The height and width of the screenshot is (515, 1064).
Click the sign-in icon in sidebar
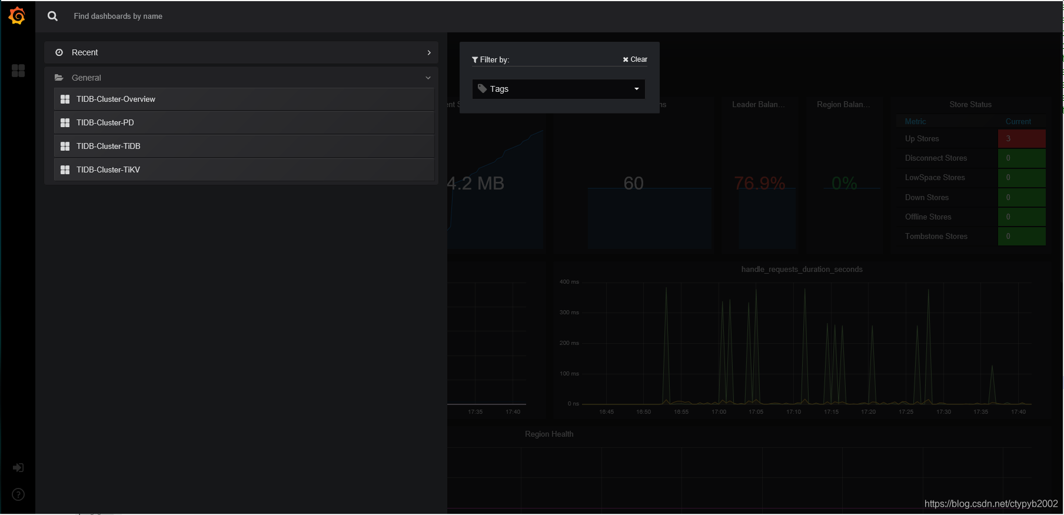(18, 468)
